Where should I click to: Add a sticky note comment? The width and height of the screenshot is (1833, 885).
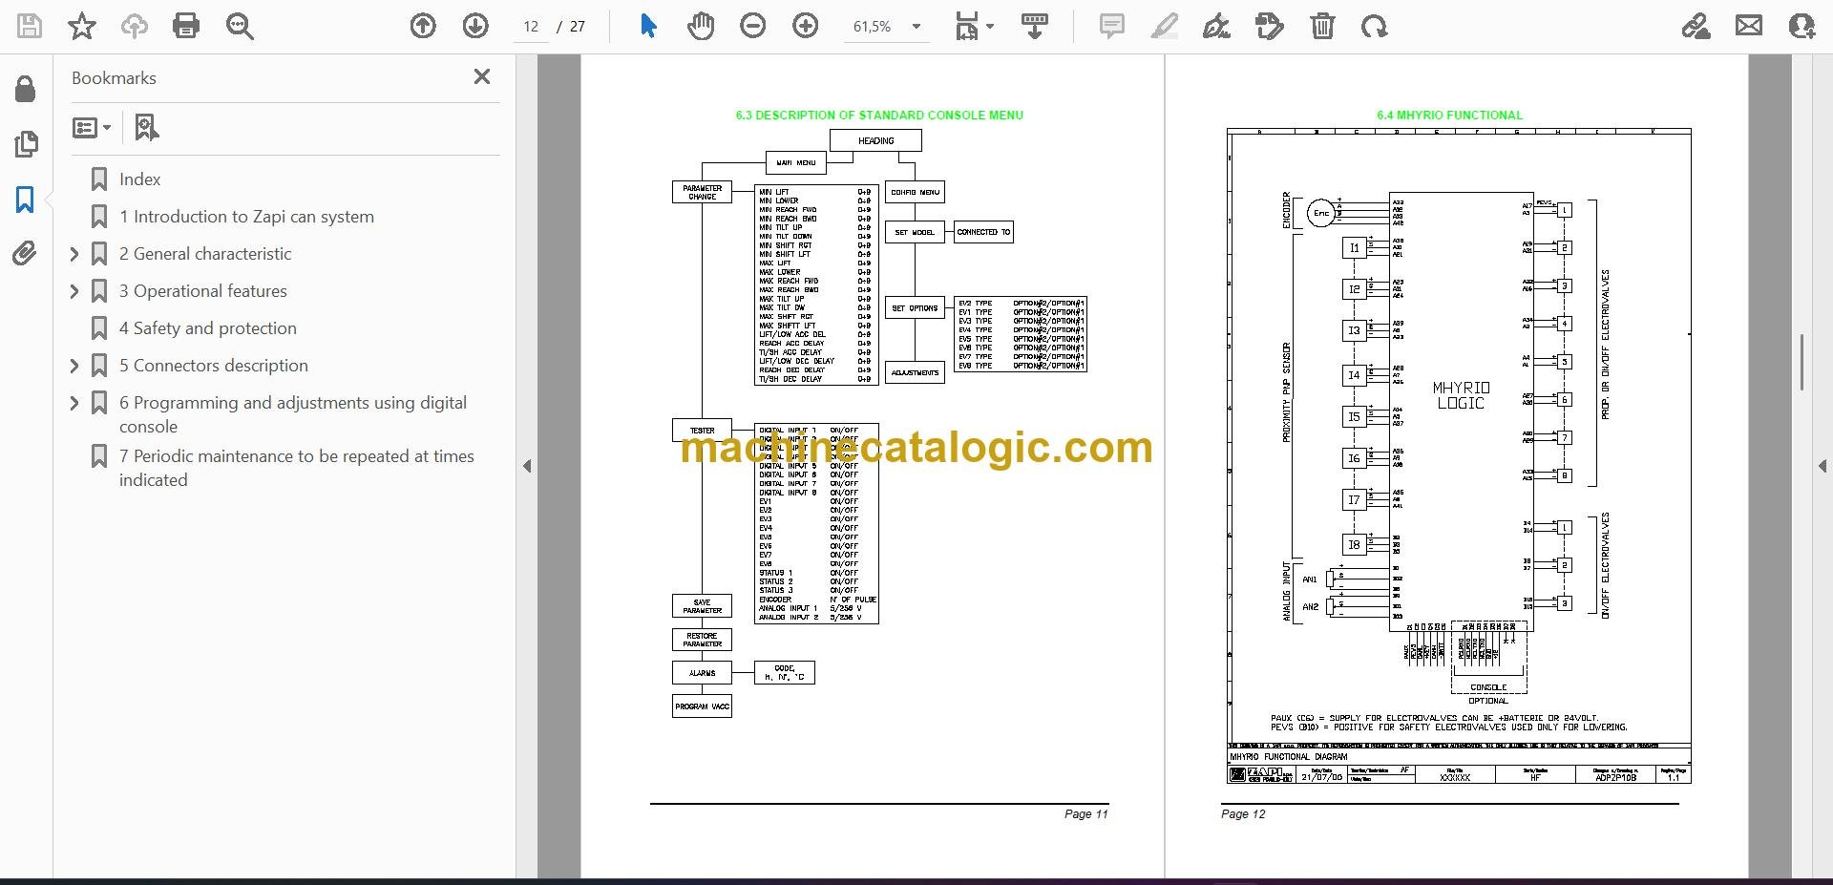pos(1111,26)
